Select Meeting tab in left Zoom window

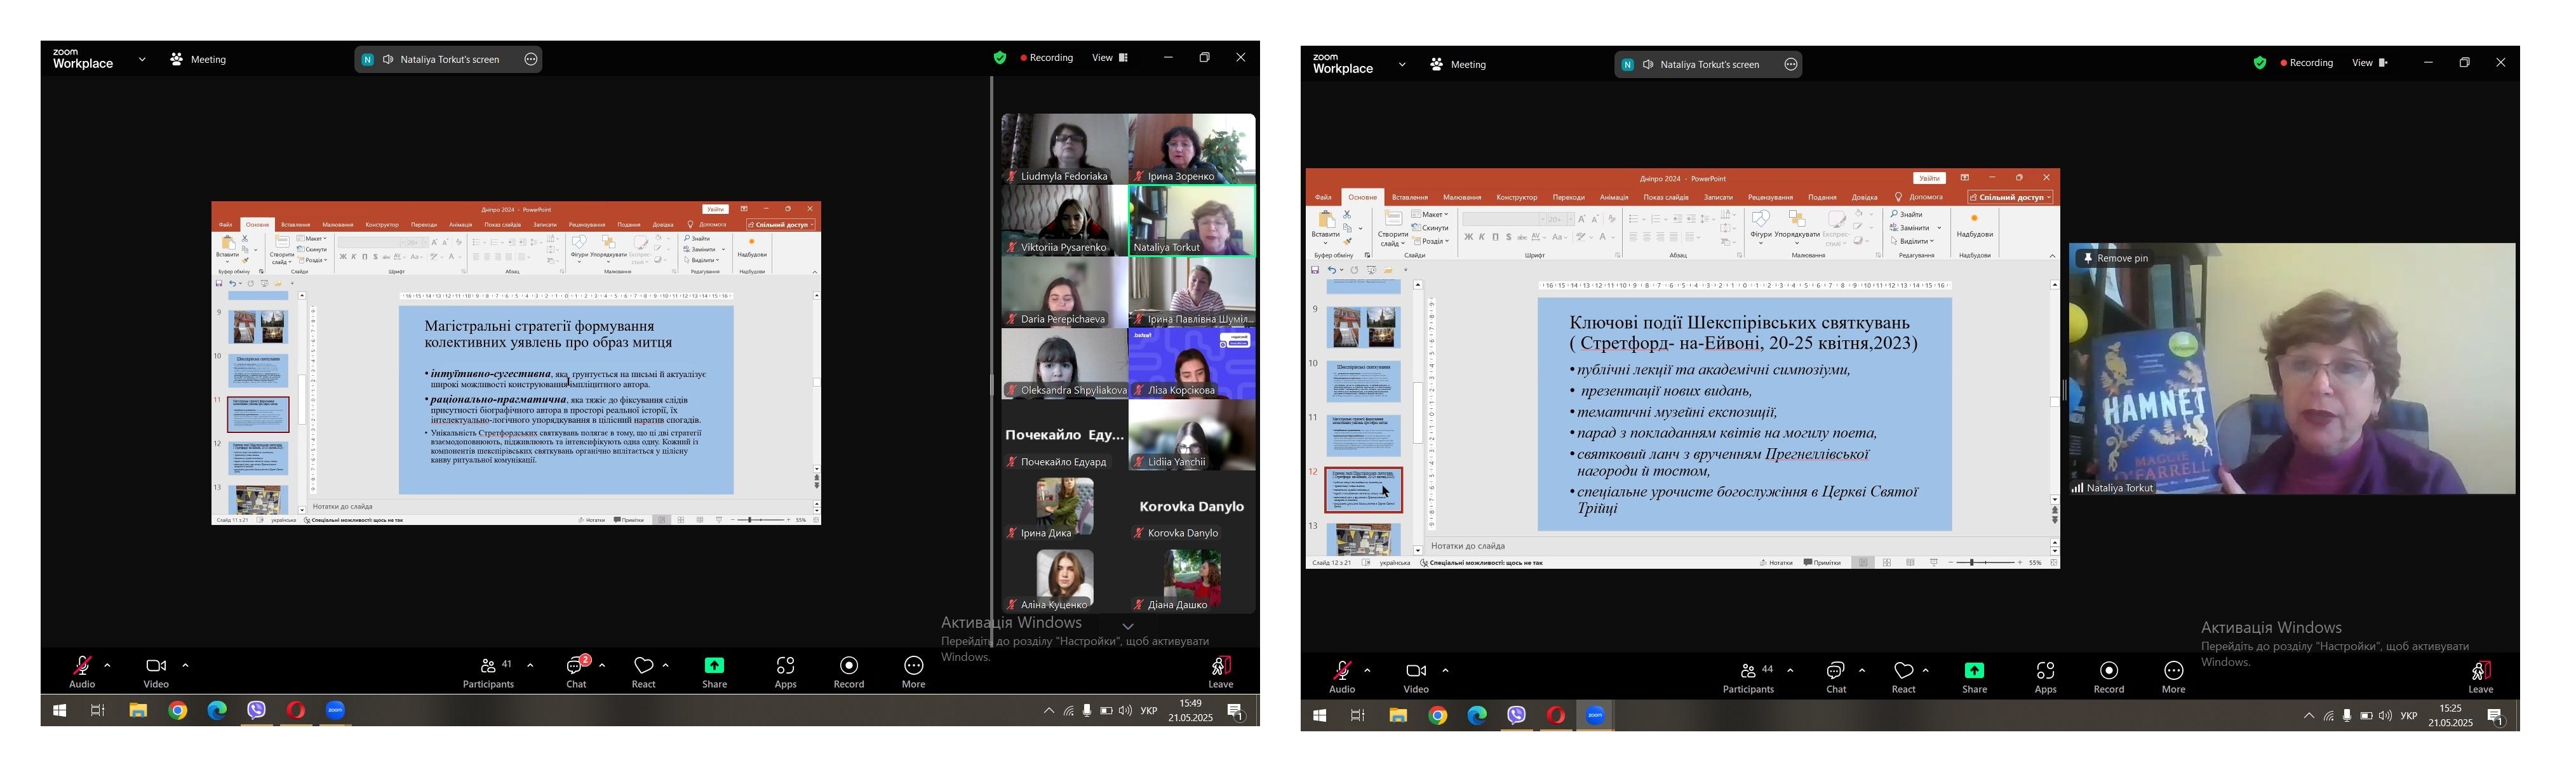click(198, 60)
